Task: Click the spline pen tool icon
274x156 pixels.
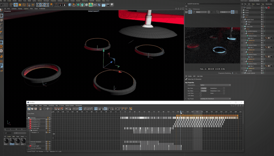Action: tap(74, 5)
